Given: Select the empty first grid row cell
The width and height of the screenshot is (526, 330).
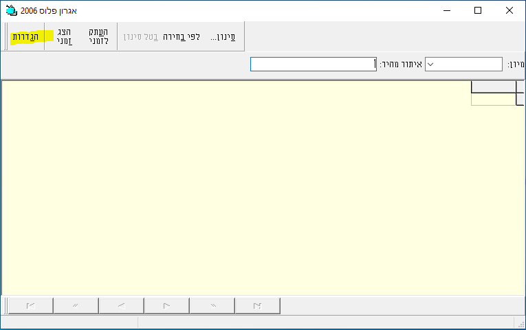Looking at the screenshot, I should tap(494, 99).
